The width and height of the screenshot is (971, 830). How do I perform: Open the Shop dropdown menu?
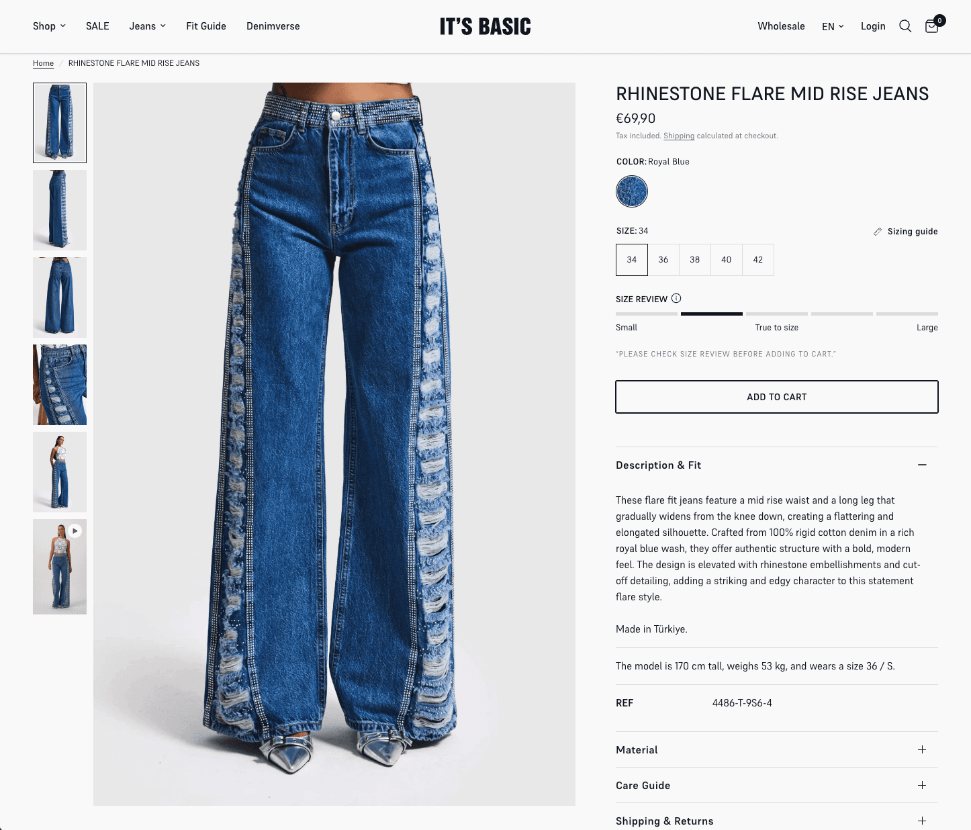point(49,26)
